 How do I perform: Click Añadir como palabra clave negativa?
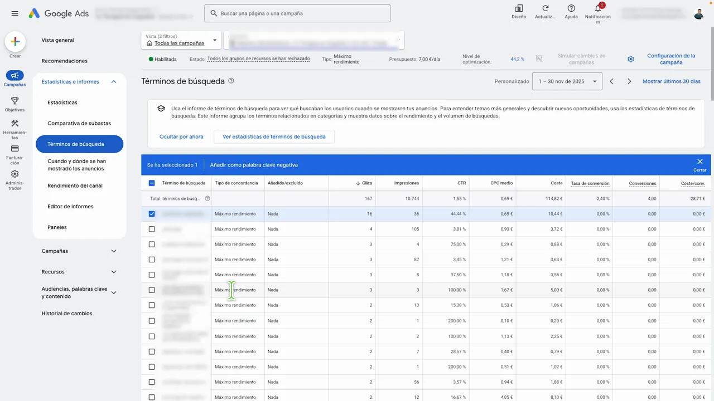[x=254, y=165]
